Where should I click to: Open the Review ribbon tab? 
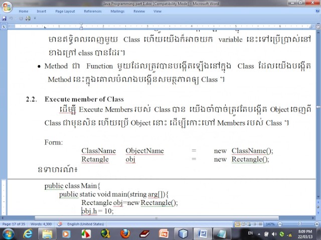(139, 11)
